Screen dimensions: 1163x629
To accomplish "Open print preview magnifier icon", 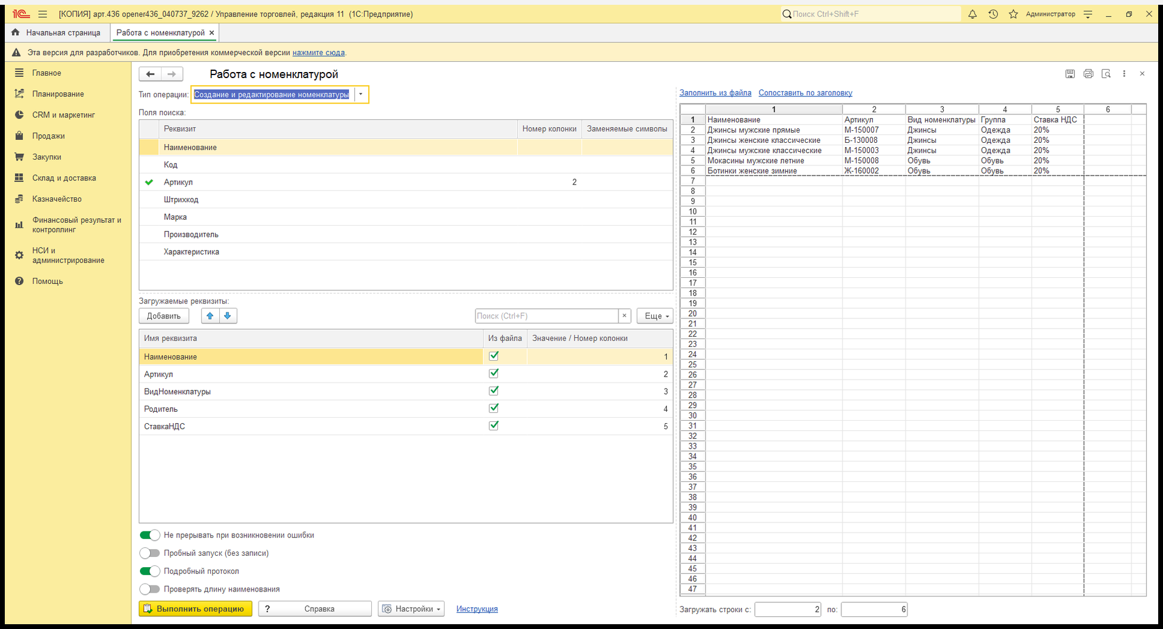I will 1106,74.
